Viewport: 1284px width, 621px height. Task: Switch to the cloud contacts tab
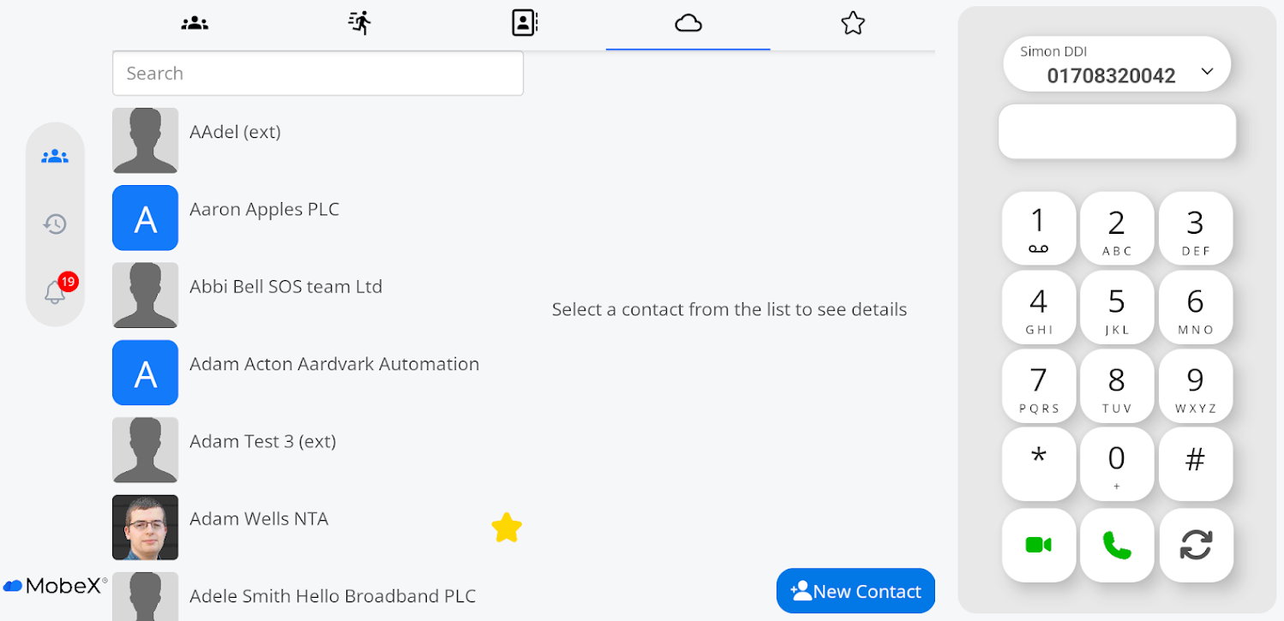pos(688,23)
